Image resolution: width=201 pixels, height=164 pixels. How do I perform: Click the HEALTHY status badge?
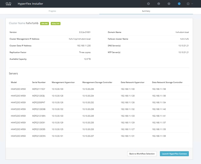(x=55, y=24)
